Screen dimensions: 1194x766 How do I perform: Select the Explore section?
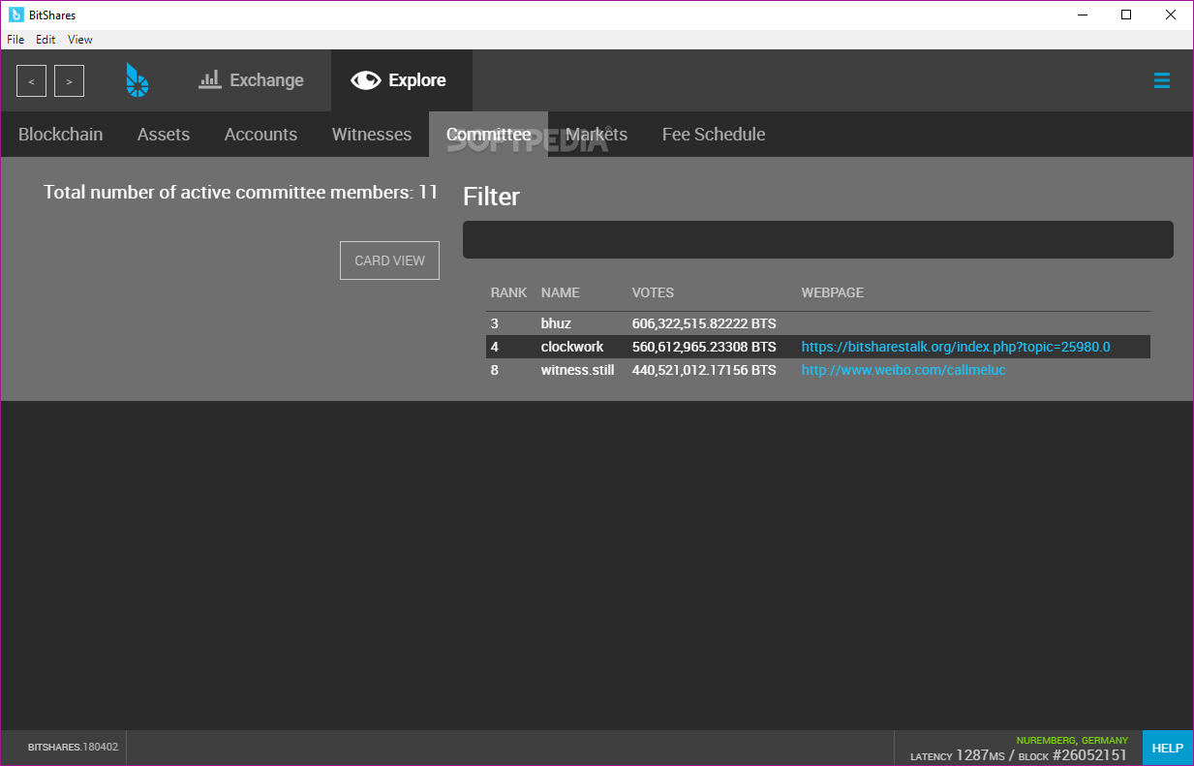(401, 80)
